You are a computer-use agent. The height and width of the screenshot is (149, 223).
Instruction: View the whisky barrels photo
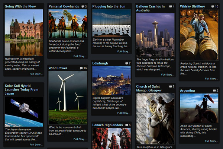point(199,35)
